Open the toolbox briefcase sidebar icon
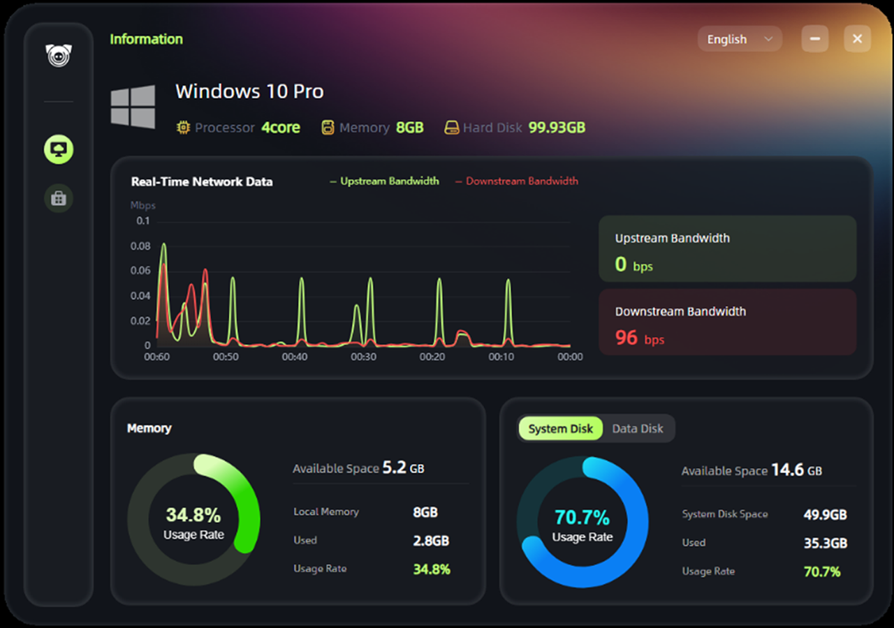894x628 pixels. [x=59, y=199]
